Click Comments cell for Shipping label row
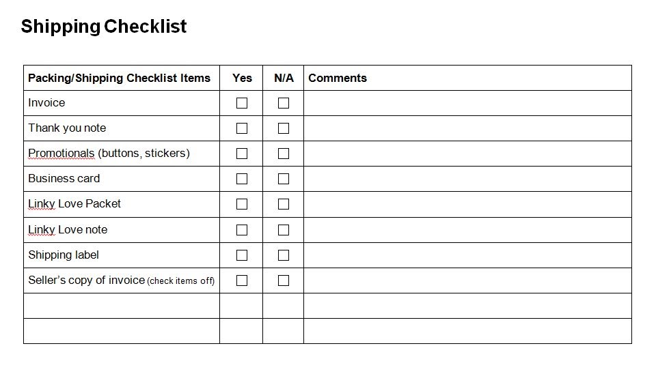This screenshot has height=374, width=656. point(467,255)
